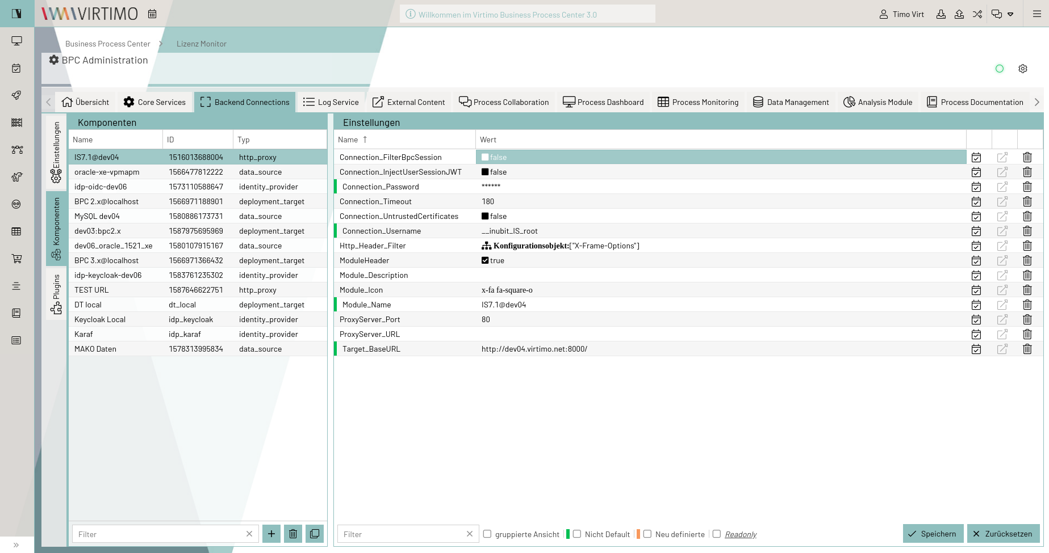Click the Target_BaseURL value http://dev04.virtimo.net:8000/
The image size is (1049, 553).
534,349
